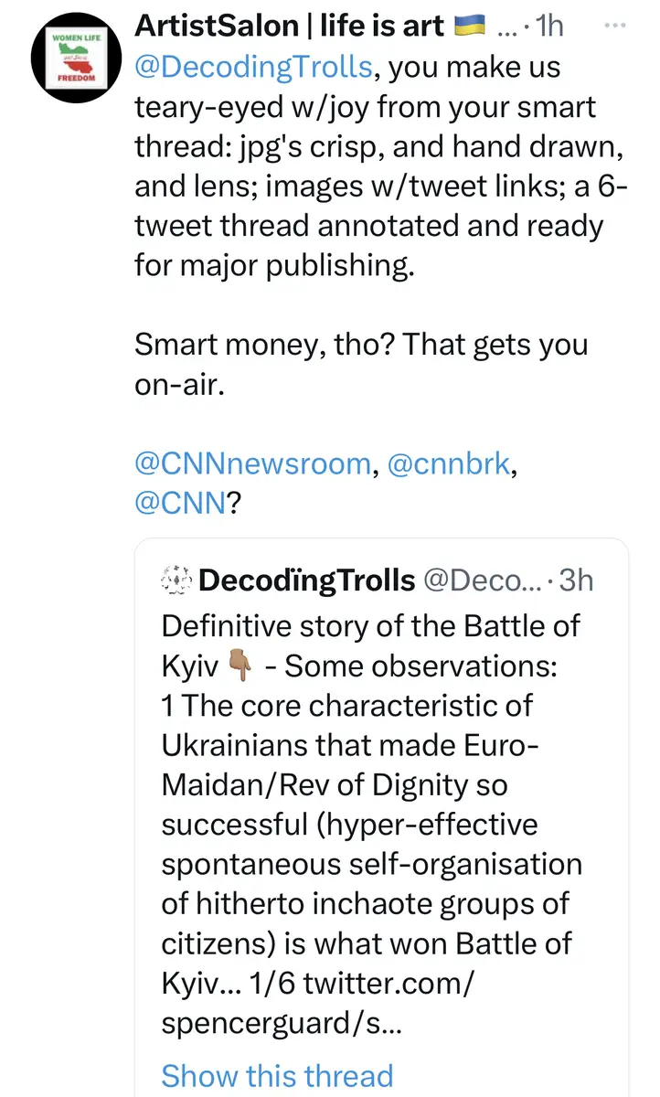This screenshot has width=660, height=1097.
Task: Open the @cnnbrk mention
Action: 450,463
